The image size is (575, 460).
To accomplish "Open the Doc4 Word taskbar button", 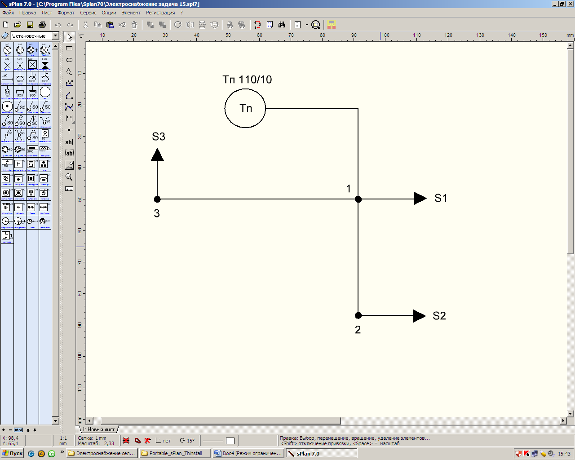I will click(248, 453).
